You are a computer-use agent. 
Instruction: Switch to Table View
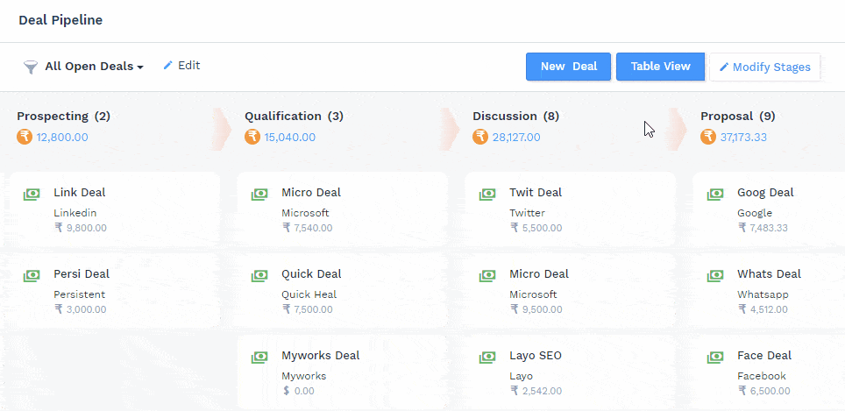[660, 67]
